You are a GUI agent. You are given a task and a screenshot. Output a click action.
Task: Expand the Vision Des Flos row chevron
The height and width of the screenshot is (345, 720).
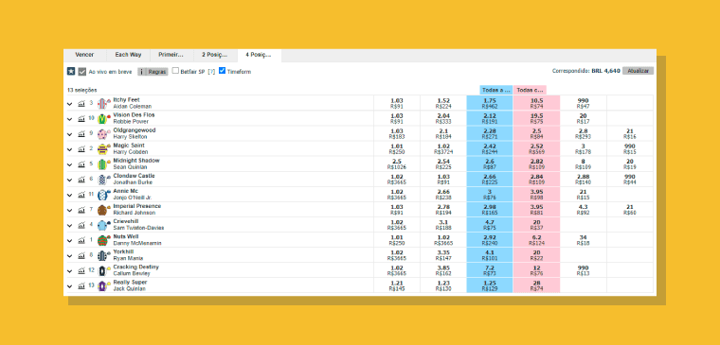(x=70, y=119)
